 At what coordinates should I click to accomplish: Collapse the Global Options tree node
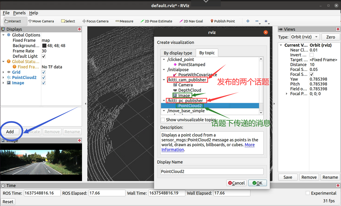[3, 35]
